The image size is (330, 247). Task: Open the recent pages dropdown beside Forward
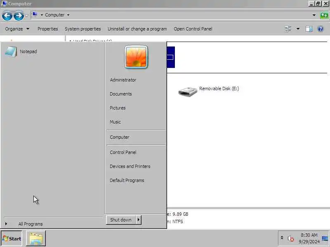[x=26, y=16]
